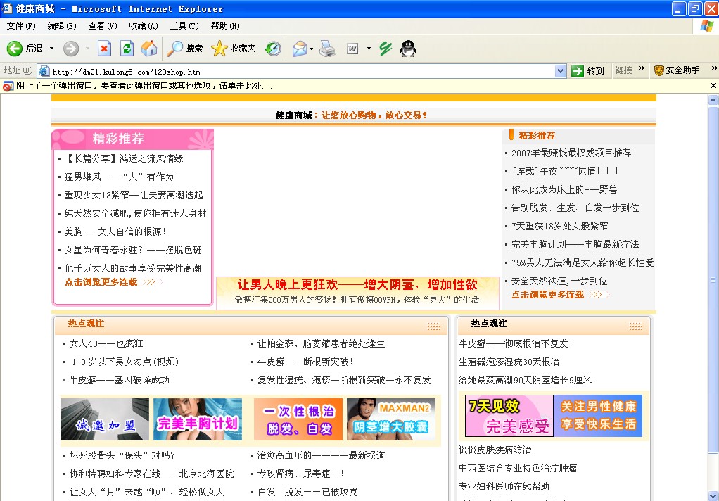
Task: Expand the Links (链接) toolbar chevron
Action: pos(642,68)
